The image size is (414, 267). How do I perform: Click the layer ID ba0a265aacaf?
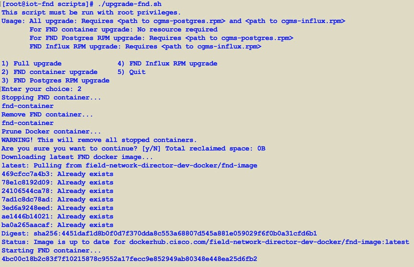point(25,225)
